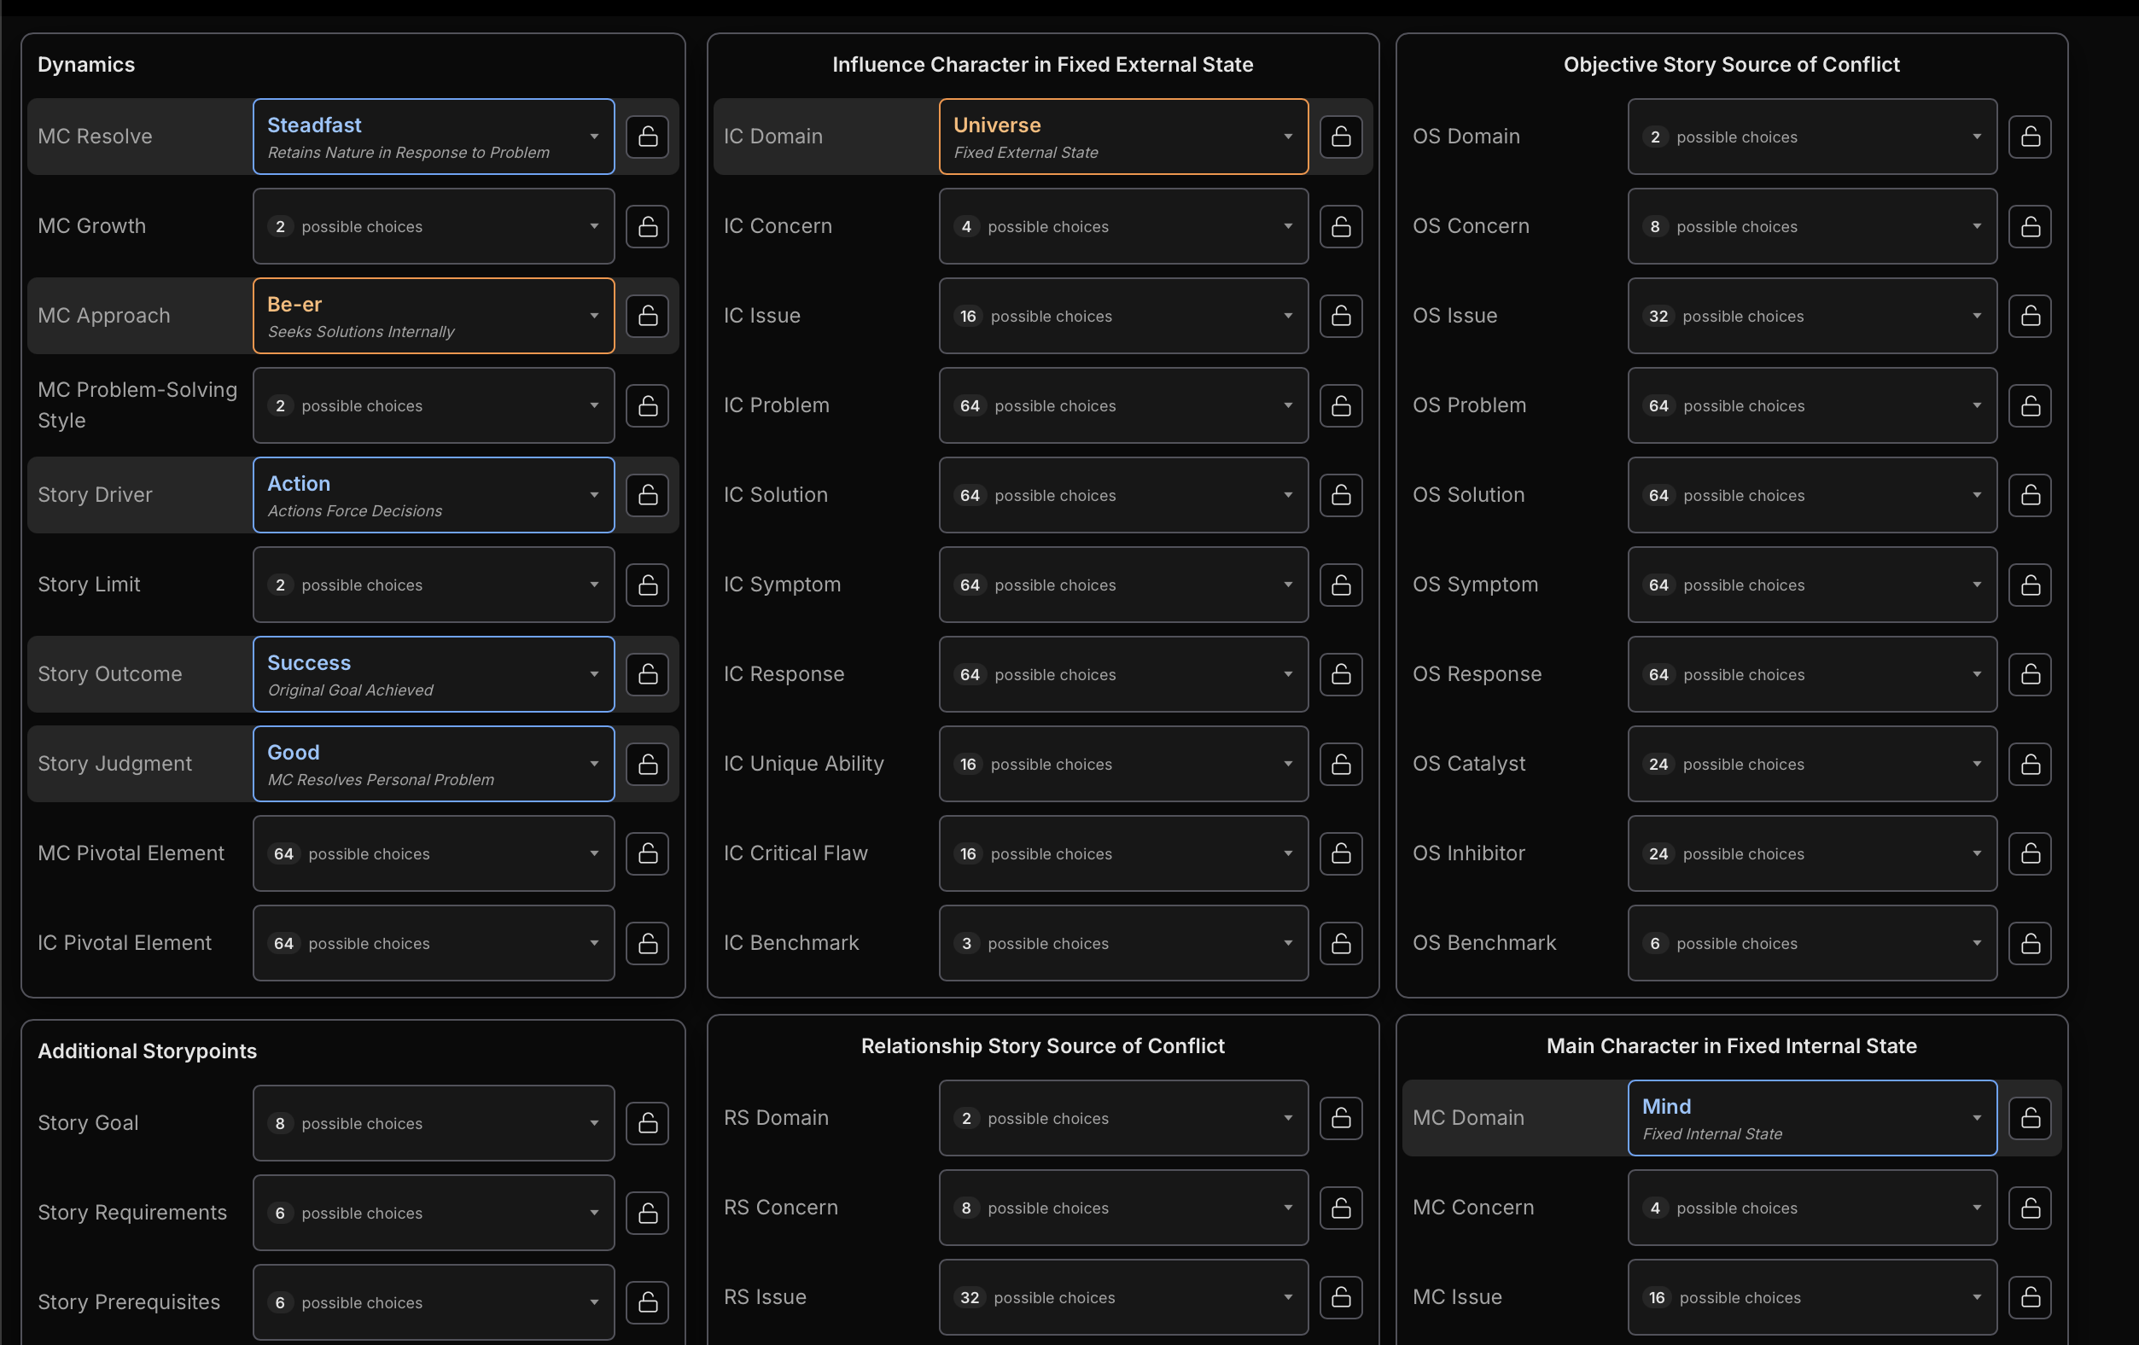This screenshot has width=2139, height=1345.
Task: Open the OS Benchmark 6 choices dropdown
Action: pyautogui.click(x=1811, y=942)
